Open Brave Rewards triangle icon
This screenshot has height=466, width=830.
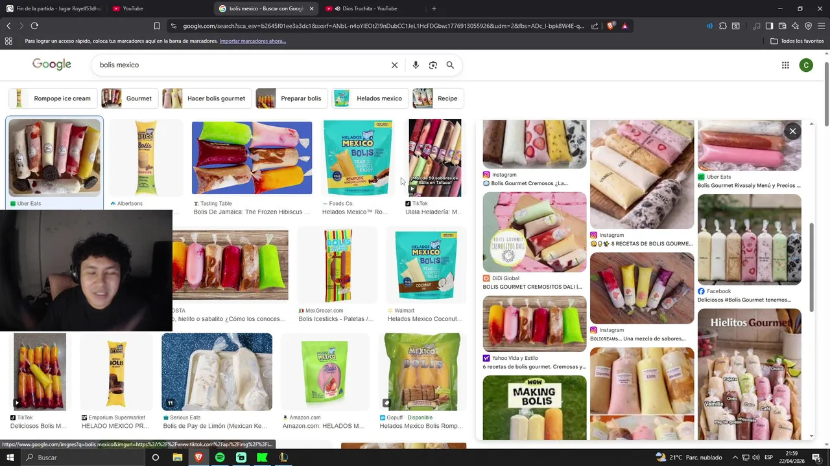click(624, 26)
